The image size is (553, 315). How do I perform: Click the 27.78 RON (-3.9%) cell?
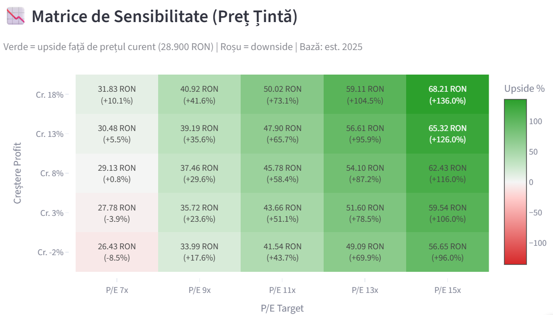(117, 213)
